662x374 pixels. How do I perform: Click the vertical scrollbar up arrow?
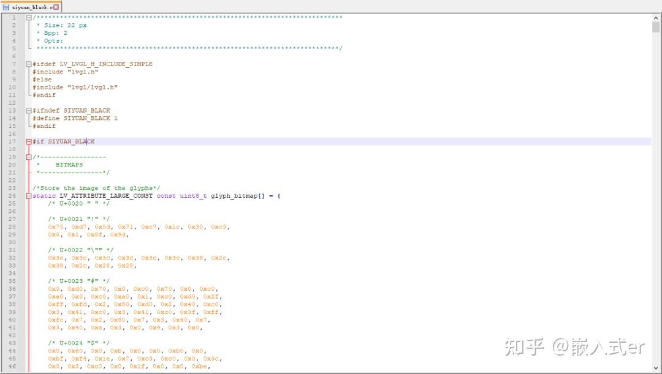tap(656, 18)
